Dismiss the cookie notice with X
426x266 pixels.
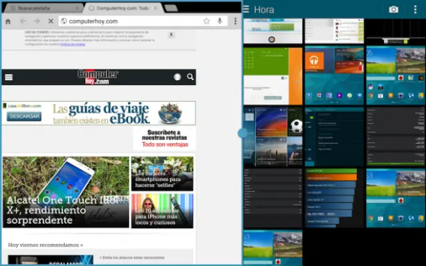171,34
